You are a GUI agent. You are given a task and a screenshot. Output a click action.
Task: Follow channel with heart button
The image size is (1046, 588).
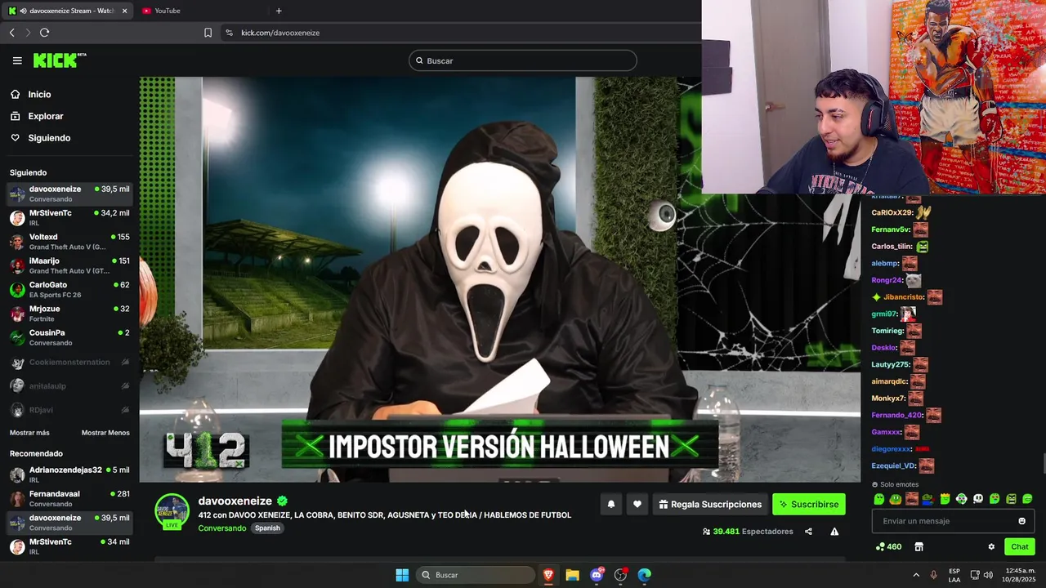[637, 505]
